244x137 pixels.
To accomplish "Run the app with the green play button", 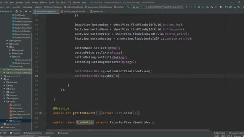I will coord(186,7).
